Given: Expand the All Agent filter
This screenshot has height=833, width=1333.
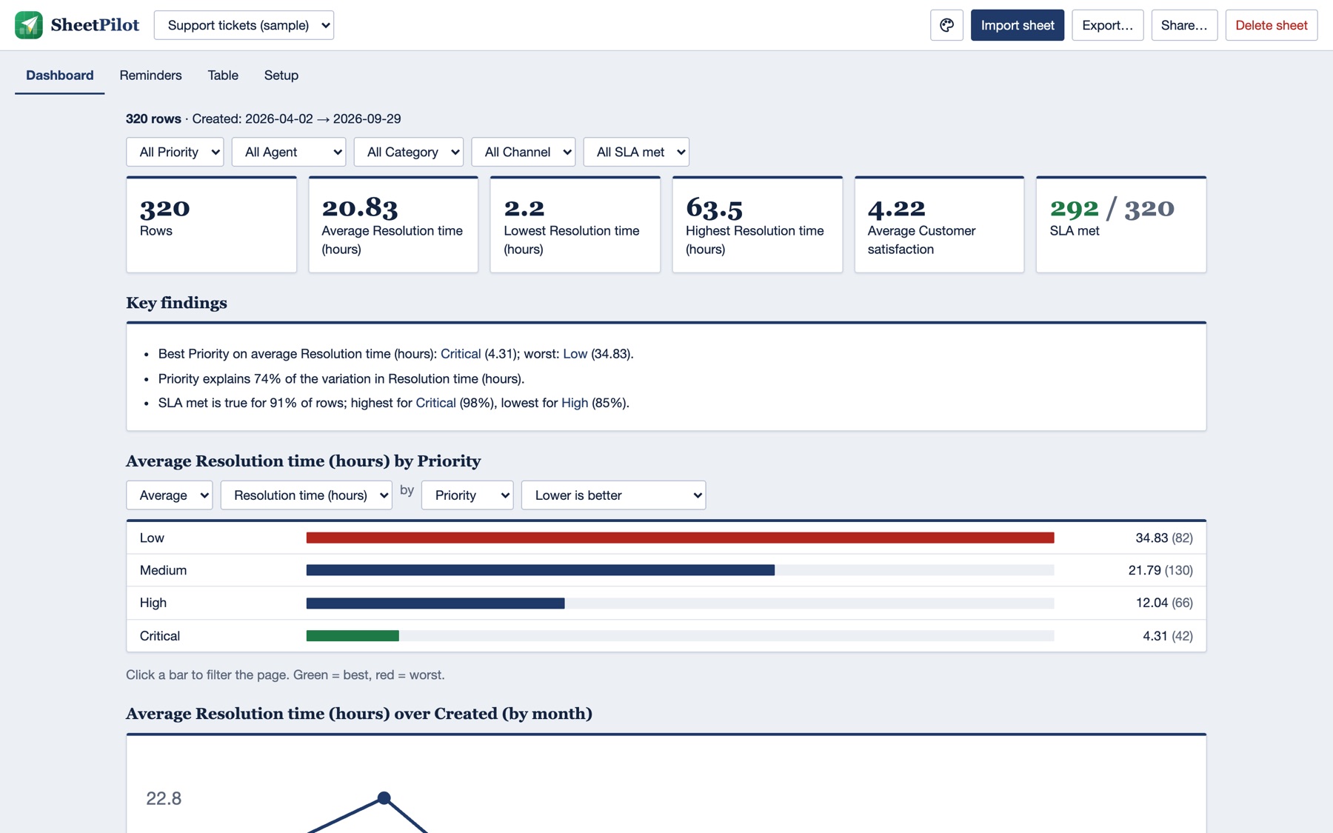Looking at the screenshot, I should click(289, 152).
